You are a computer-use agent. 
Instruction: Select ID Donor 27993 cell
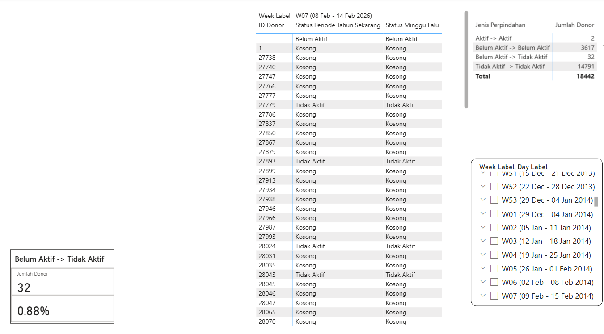[267, 237]
